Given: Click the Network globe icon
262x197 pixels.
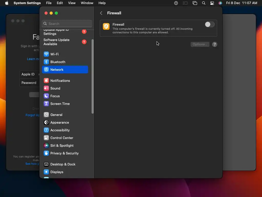Looking at the screenshot, I should (46, 70).
